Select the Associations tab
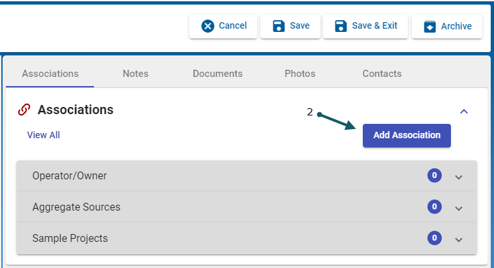Image resolution: width=494 pixels, height=268 pixels. (x=50, y=74)
